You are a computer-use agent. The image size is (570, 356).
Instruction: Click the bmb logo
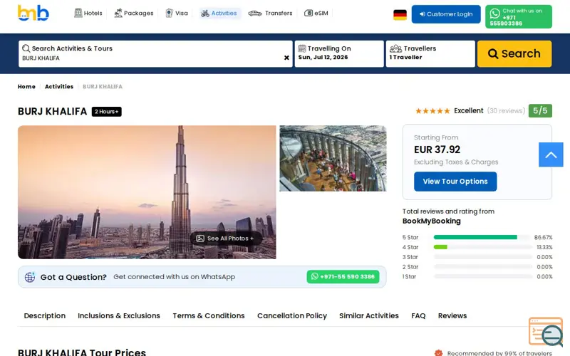tap(33, 13)
